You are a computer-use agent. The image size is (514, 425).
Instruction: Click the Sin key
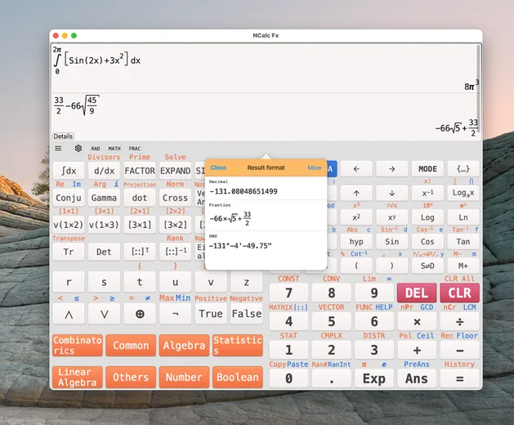click(391, 242)
